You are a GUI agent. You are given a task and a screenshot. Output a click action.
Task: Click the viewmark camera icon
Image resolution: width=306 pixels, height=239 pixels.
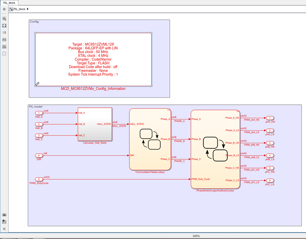point(4,214)
